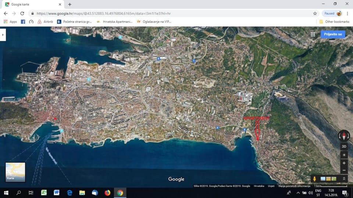Viewport: 353px width, 198px height.
Task: Open the Airbnb bookmark
Action: (x=45, y=22)
